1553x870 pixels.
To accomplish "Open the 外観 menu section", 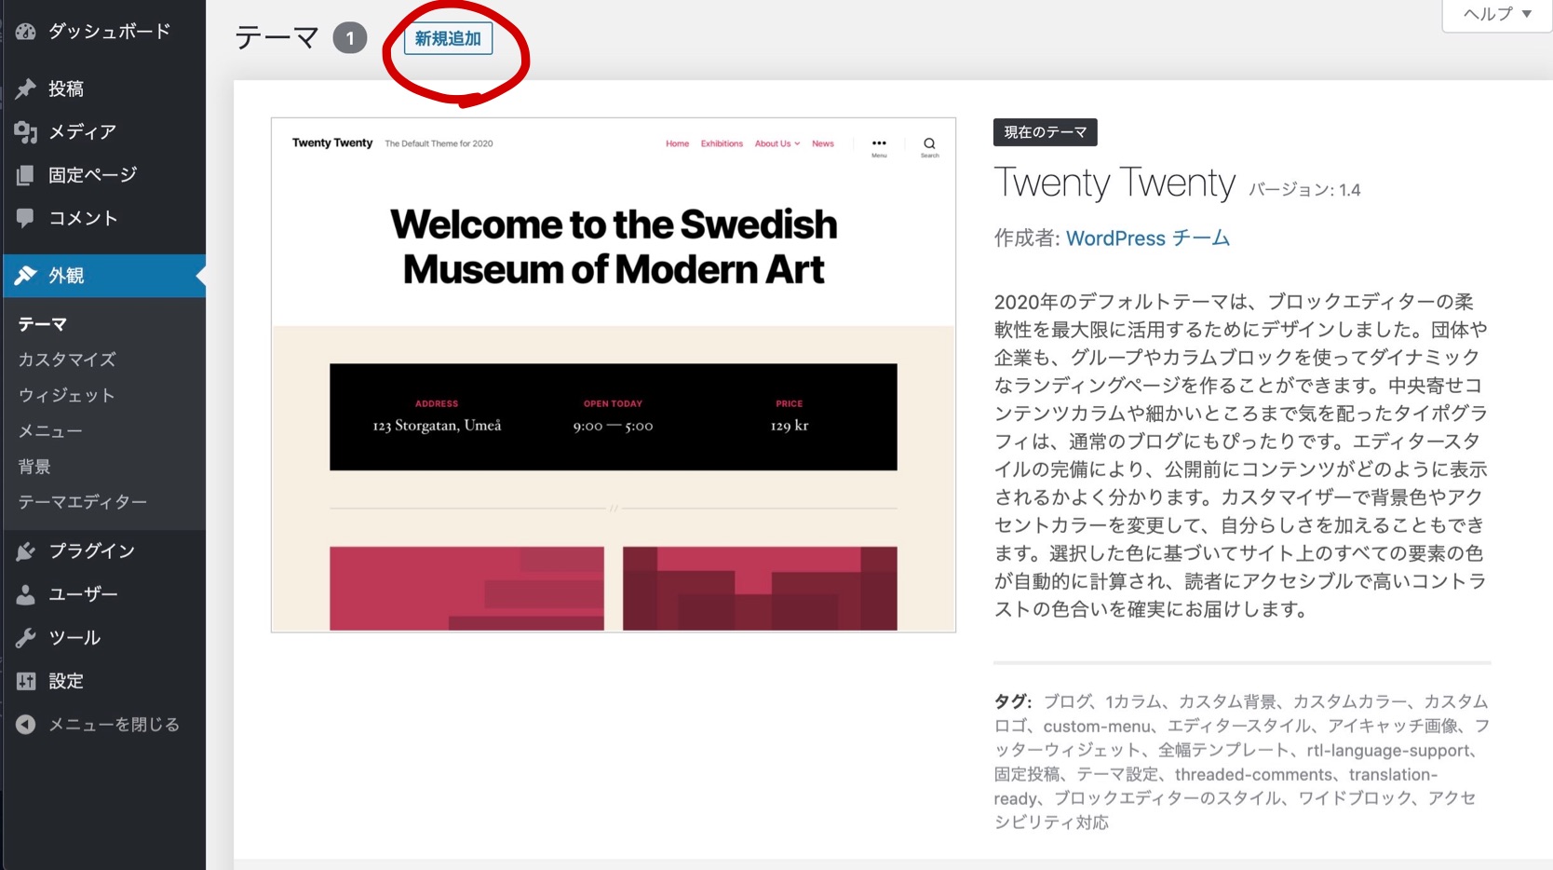I will pyautogui.click(x=66, y=276).
